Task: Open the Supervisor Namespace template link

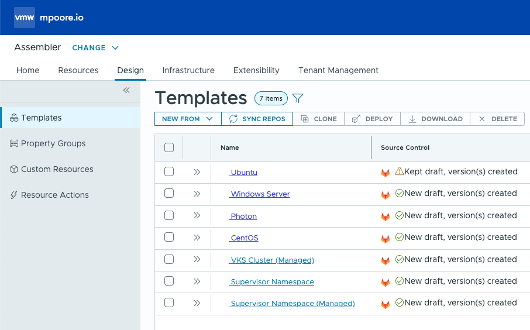Action: pyautogui.click(x=271, y=282)
